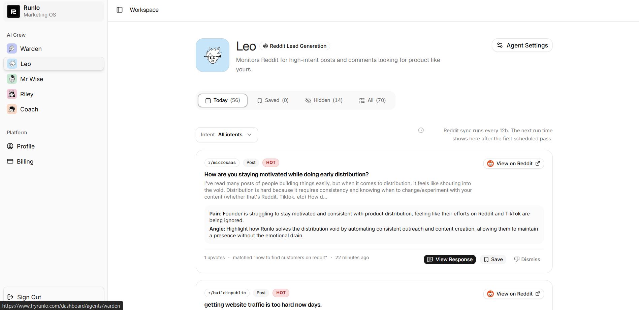Open the post on Reddit externally
This screenshot has height=310, width=639.
pyautogui.click(x=513, y=163)
